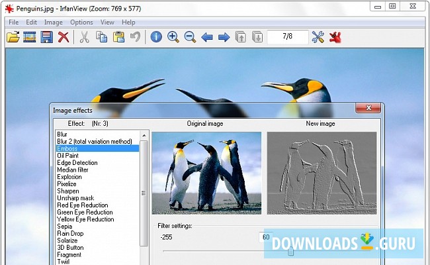Select the Median filter effect
This screenshot has height=265, width=430.
[x=97, y=170]
